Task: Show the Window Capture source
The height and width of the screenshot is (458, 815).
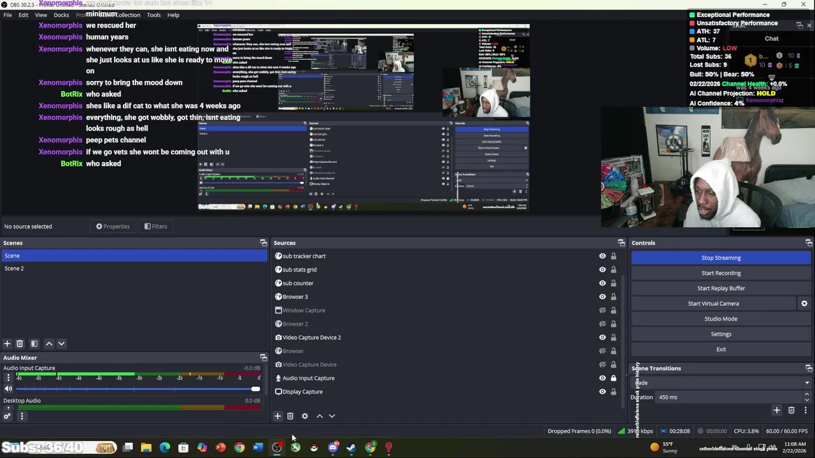Action: (x=602, y=310)
